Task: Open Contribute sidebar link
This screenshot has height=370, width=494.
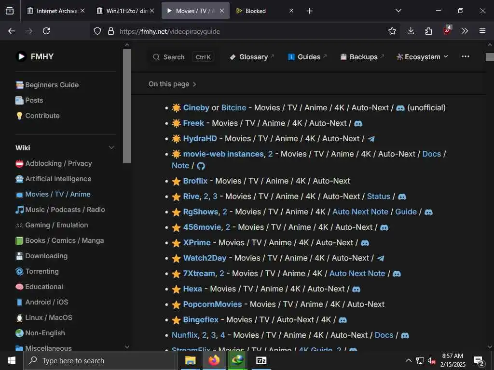Action: pos(38,116)
